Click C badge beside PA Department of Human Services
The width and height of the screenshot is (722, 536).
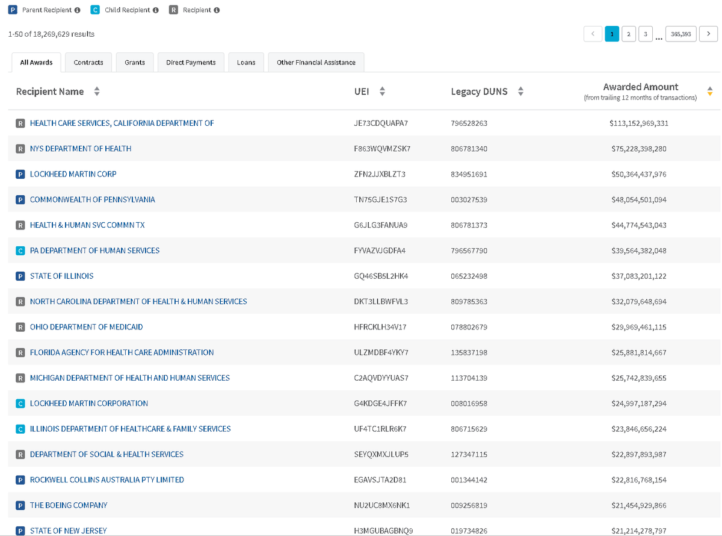(x=20, y=251)
